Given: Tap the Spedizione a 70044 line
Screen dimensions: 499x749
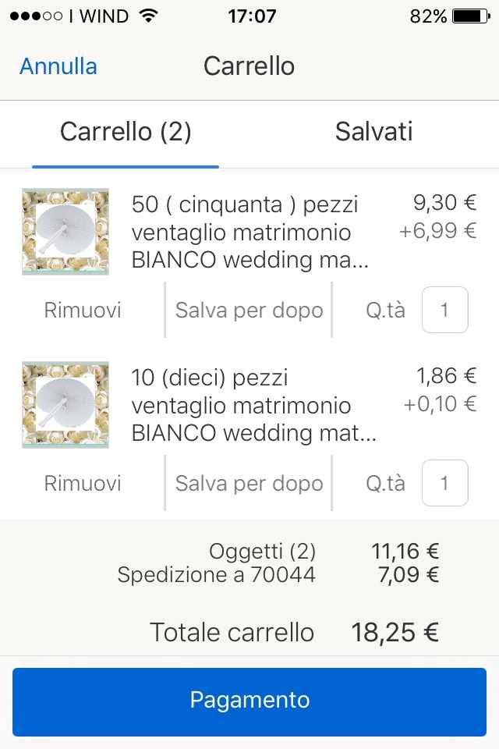Looking at the screenshot, I should [x=216, y=576].
